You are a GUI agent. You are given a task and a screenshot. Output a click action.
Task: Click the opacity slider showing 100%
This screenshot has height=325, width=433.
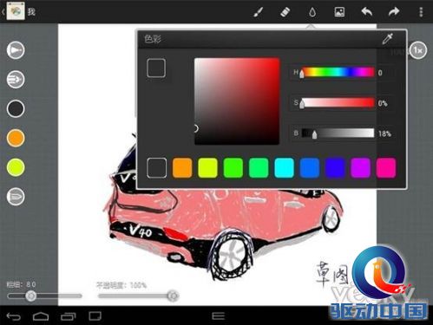coord(138,296)
